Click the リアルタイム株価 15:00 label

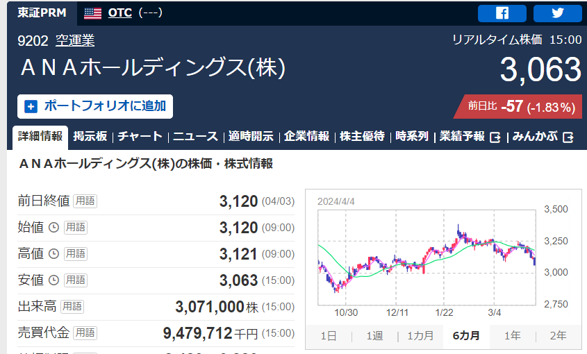[517, 40]
